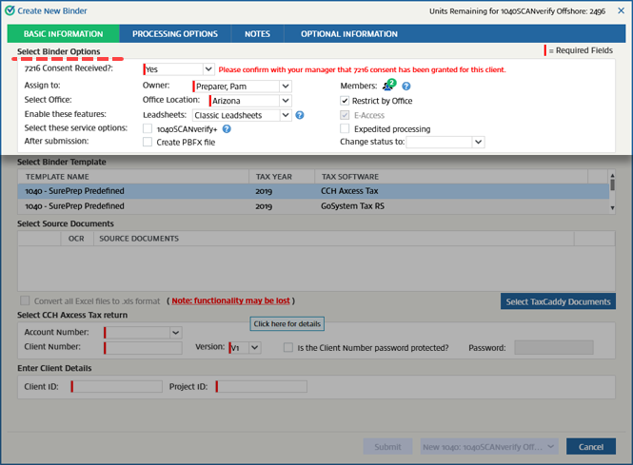Click help icon beside Leadsheets dropdown
This screenshot has height=465, width=633.
click(300, 115)
